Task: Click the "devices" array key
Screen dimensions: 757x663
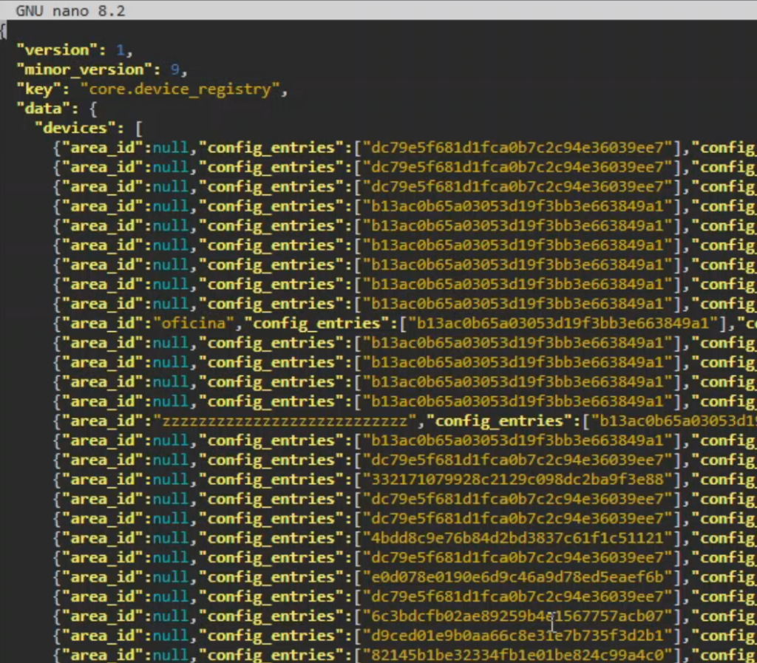Action: 75,129
